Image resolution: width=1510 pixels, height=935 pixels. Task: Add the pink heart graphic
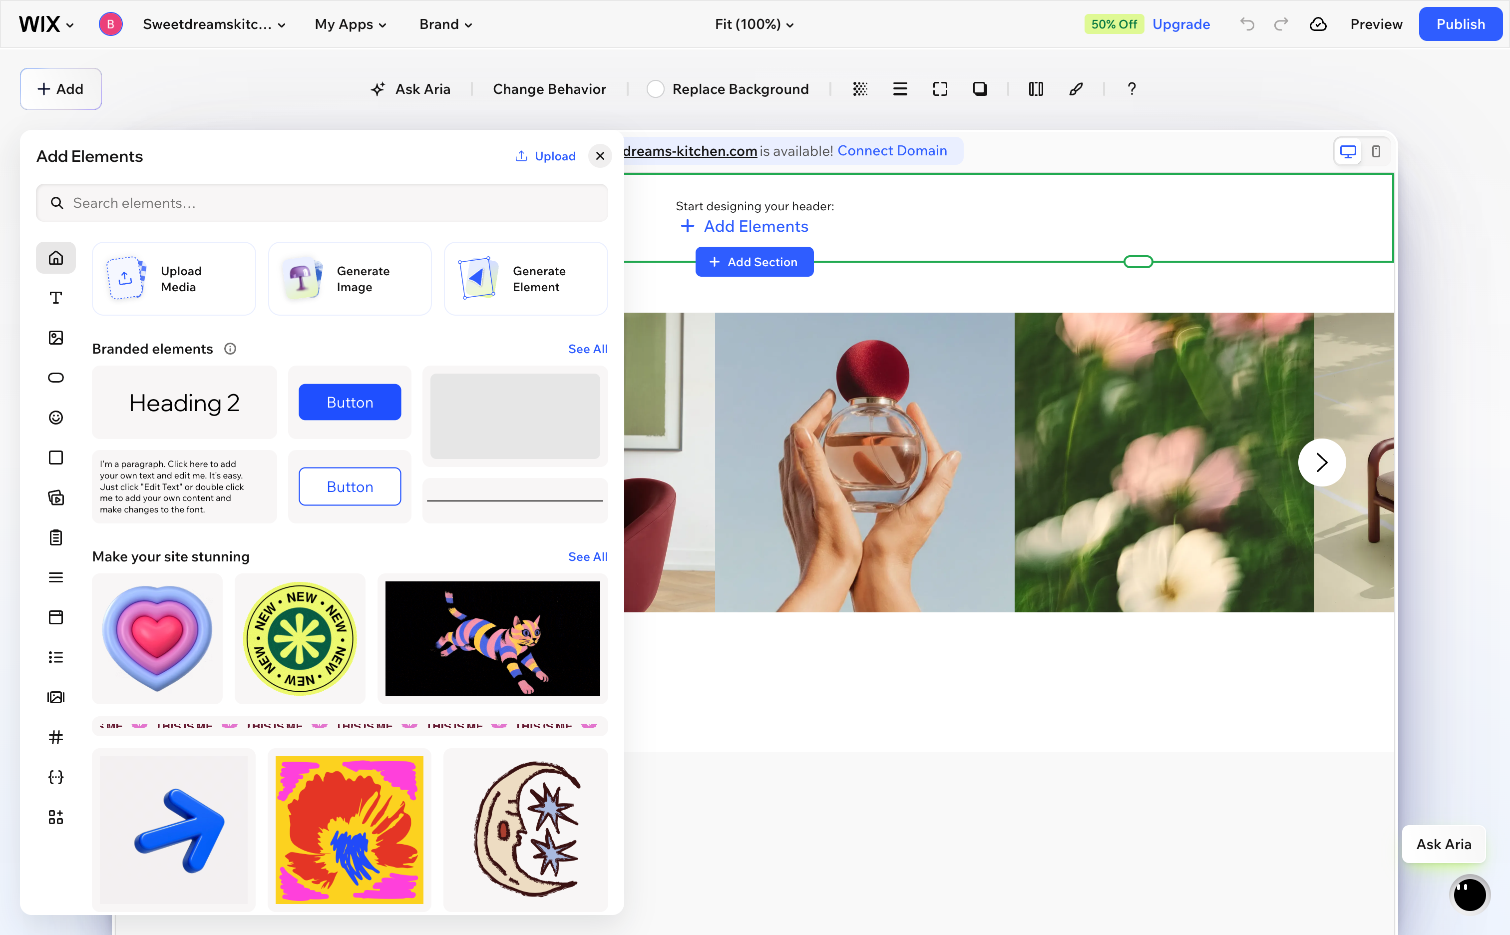coord(157,638)
